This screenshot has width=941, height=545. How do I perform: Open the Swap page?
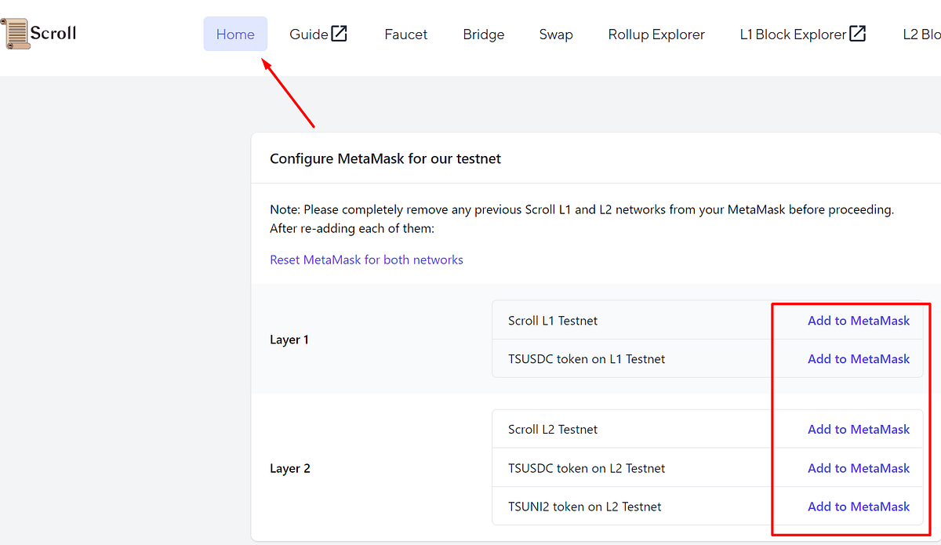pos(556,34)
